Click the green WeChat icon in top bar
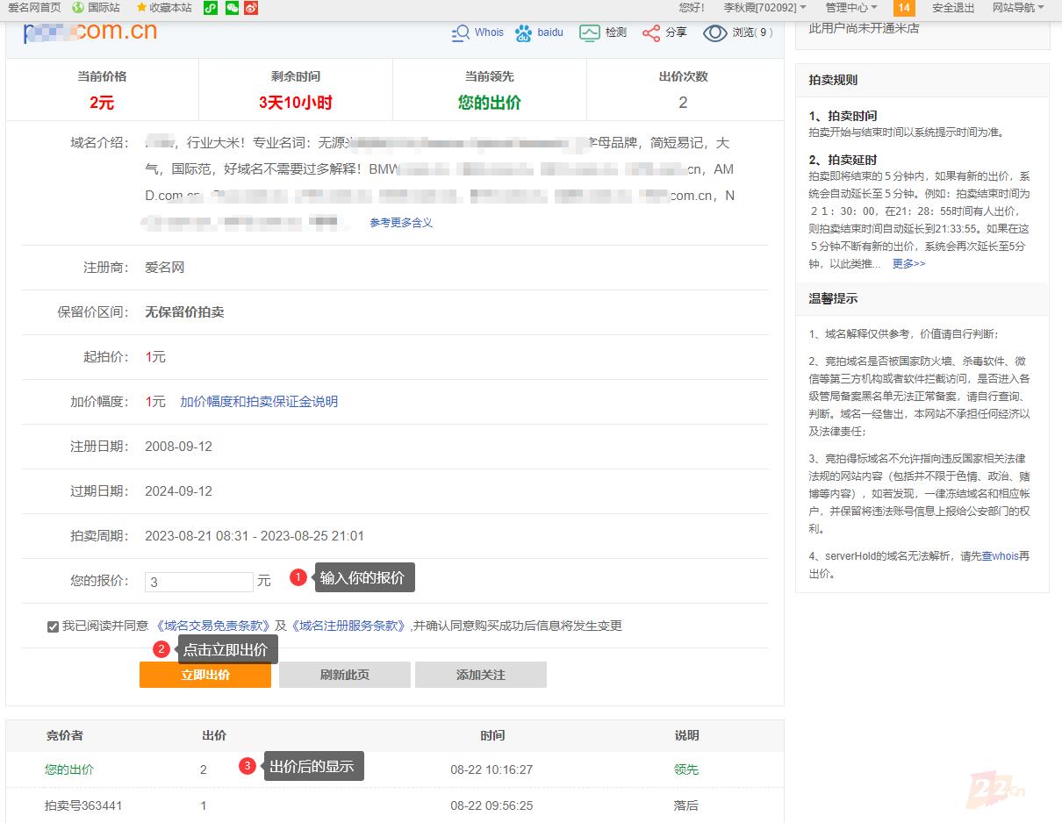Image resolution: width=1062 pixels, height=823 pixels. click(232, 8)
